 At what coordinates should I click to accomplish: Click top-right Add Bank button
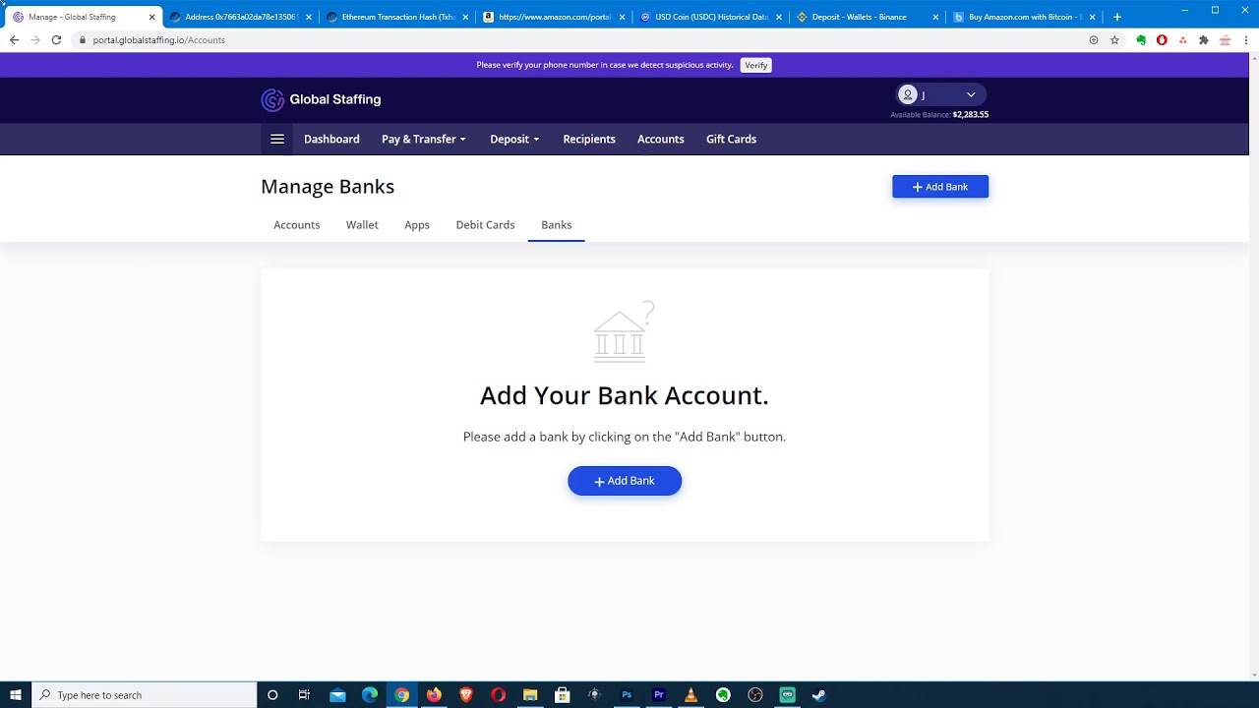[940, 187]
